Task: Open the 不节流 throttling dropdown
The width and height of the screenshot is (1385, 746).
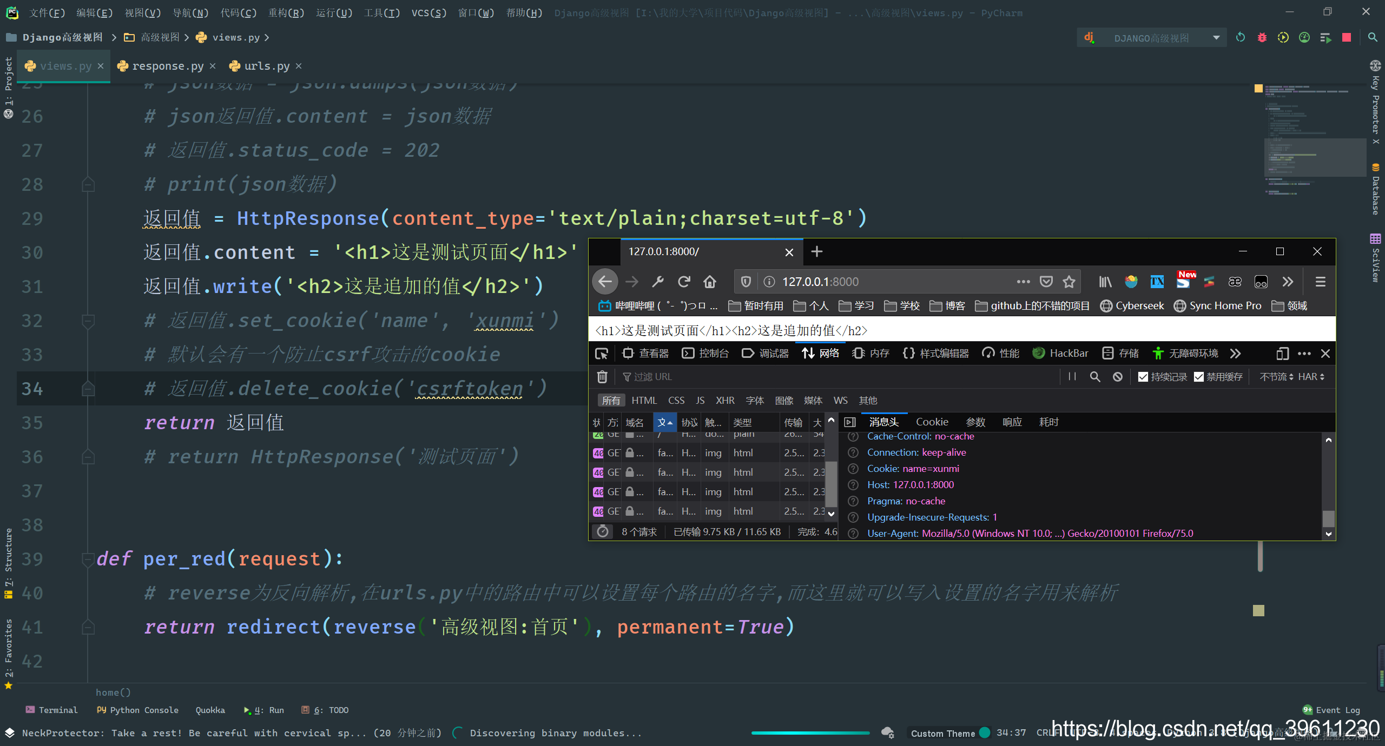Action: tap(1276, 377)
